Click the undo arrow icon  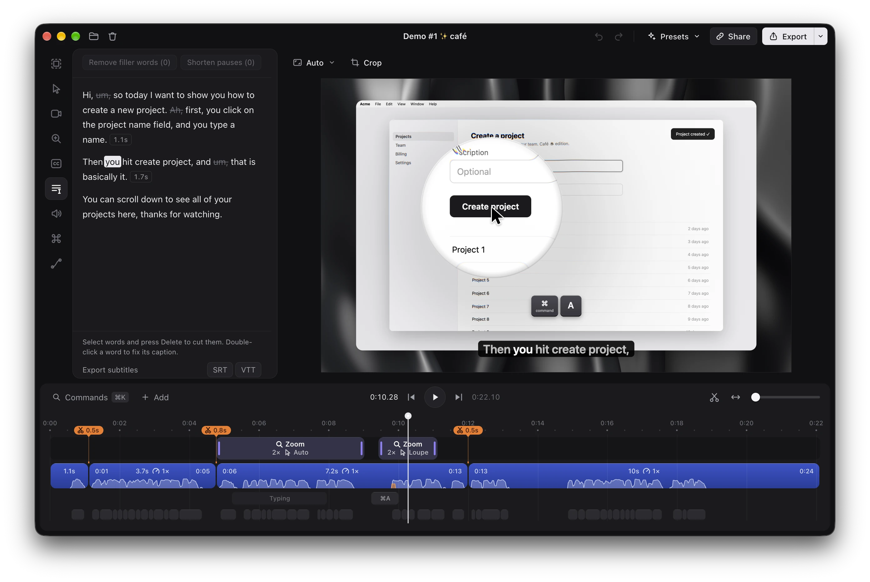pos(598,36)
